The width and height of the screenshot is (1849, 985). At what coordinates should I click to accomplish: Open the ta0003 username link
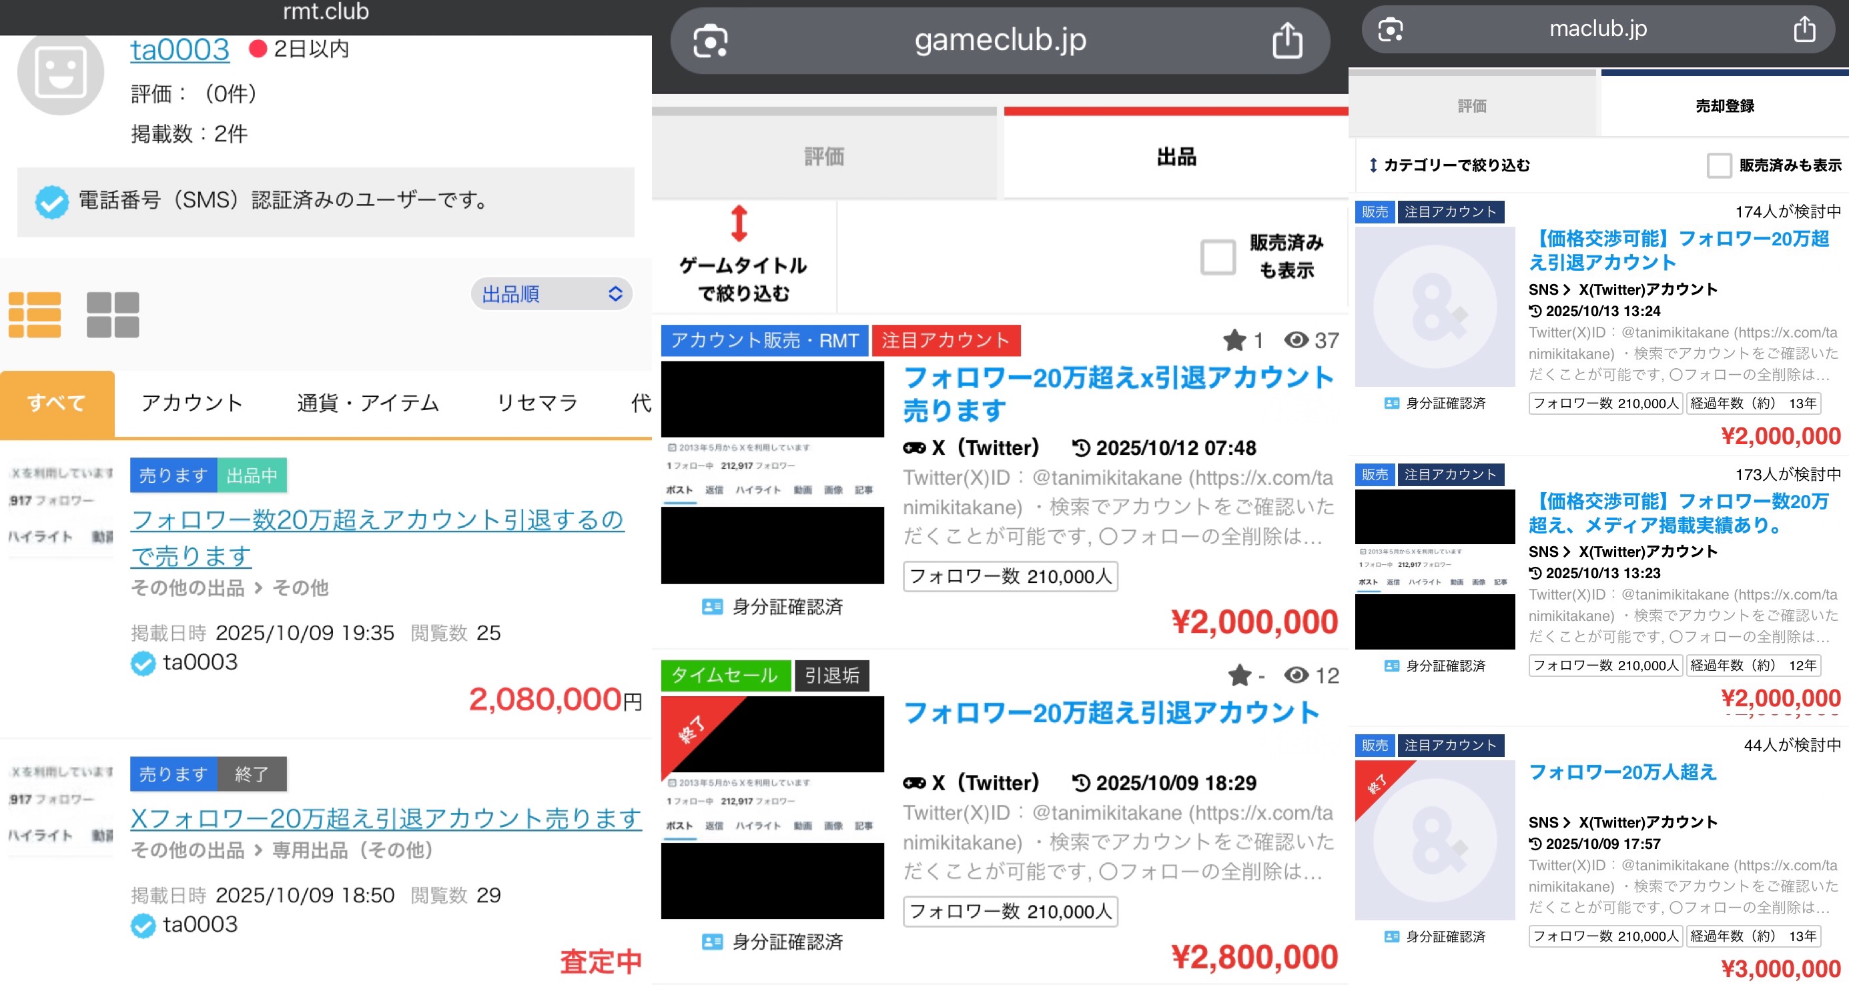[x=179, y=49]
